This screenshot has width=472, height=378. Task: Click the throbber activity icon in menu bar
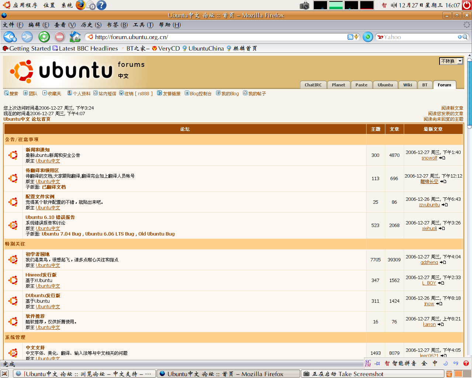467,25
